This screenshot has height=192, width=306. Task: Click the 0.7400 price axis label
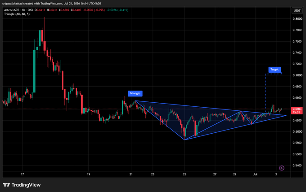tap(297, 52)
